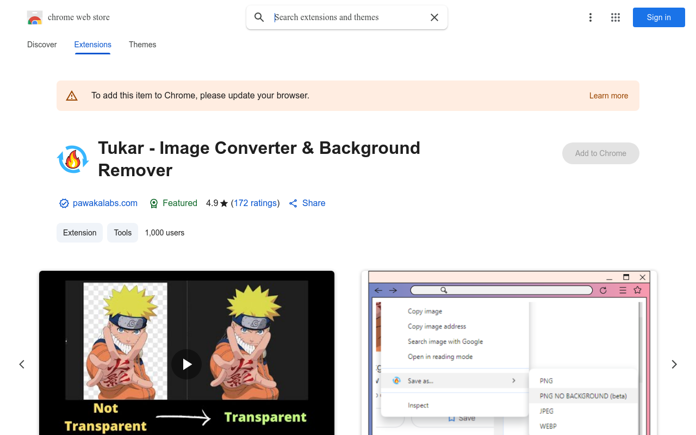The width and height of the screenshot is (696, 435).
Task: Click the verified publisher badge icon
Action: pyautogui.click(x=64, y=203)
